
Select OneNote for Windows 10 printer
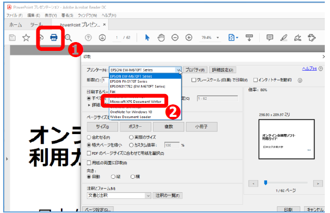click(145, 112)
